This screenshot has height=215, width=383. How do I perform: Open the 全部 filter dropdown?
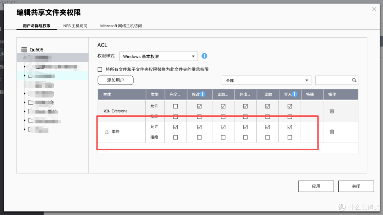pos(266,81)
